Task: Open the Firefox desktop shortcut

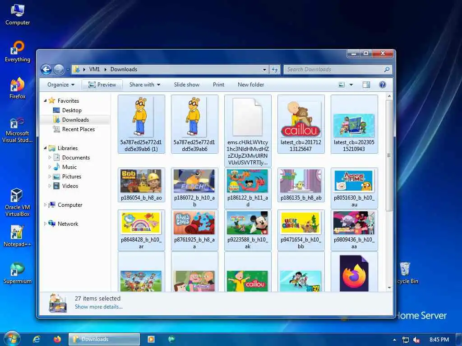Action: tap(18, 88)
